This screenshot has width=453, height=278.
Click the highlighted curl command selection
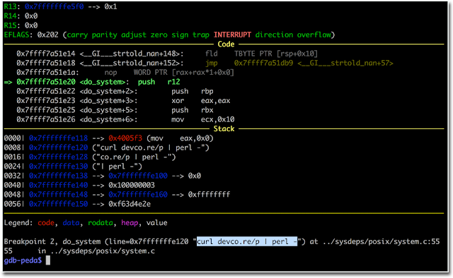247,241
